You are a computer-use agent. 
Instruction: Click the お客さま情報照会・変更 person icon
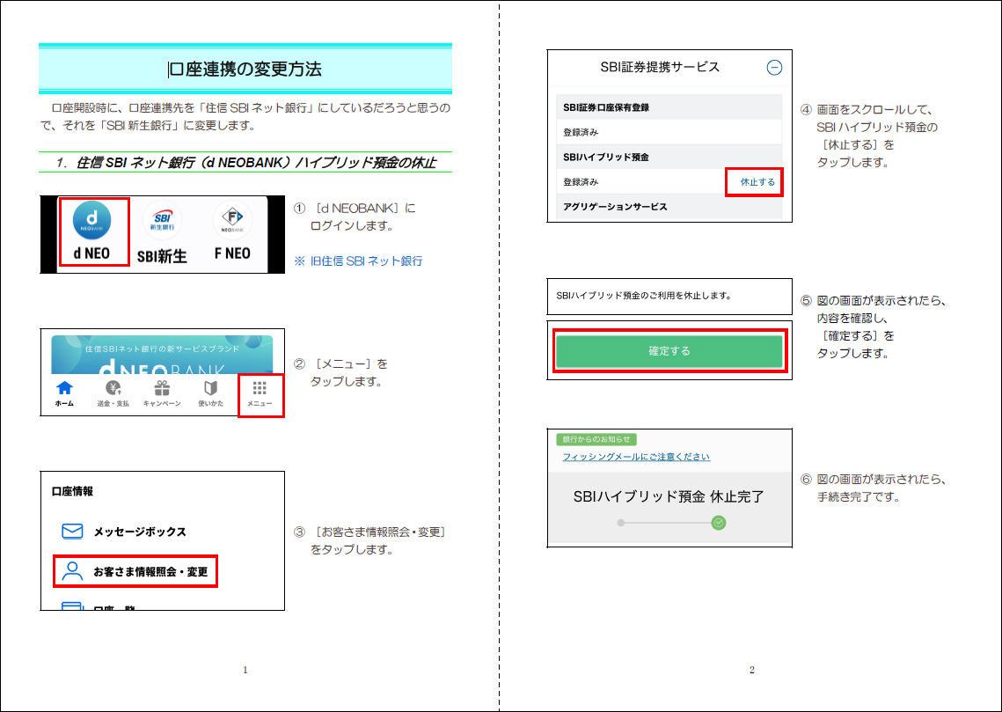pyautogui.click(x=72, y=571)
